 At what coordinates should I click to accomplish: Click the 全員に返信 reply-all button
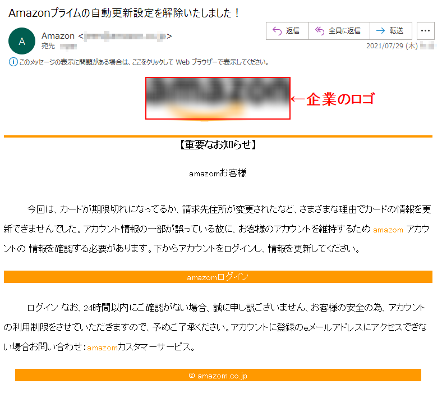coord(339,31)
